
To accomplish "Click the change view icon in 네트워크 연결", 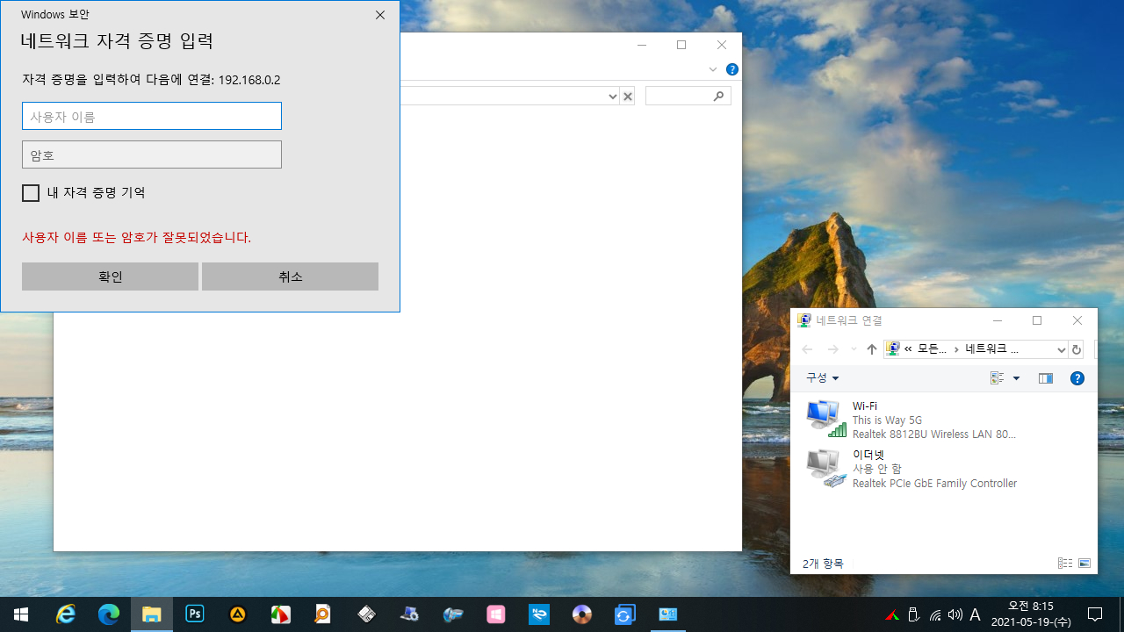I will pos(997,378).
